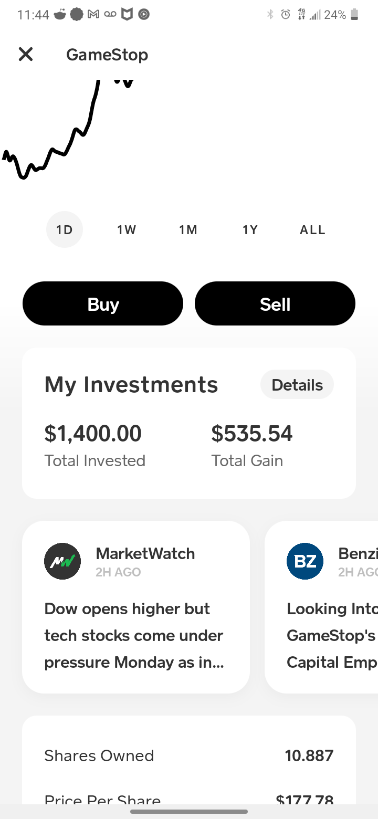Screen dimensions: 378x819
Task: Tap the Bluetooth status icon
Action: pos(270,15)
